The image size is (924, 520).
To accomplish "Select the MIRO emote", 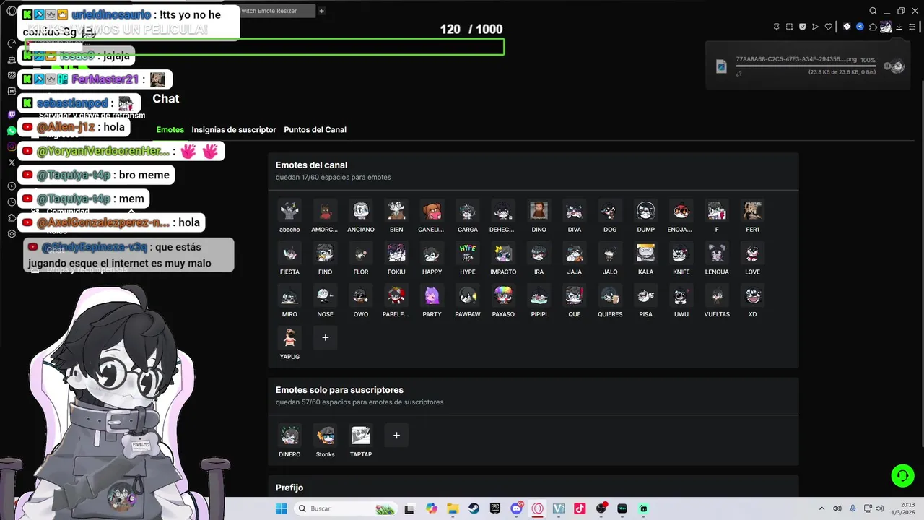I will (x=289, y=296).
